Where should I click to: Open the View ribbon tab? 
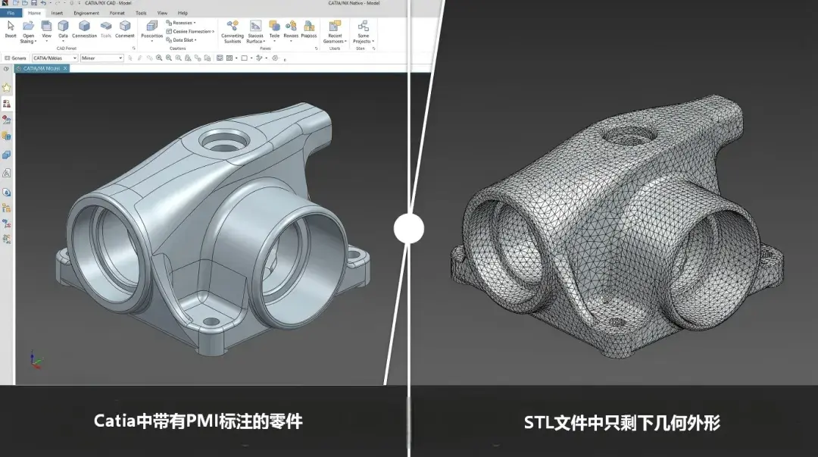click(162, 13)
